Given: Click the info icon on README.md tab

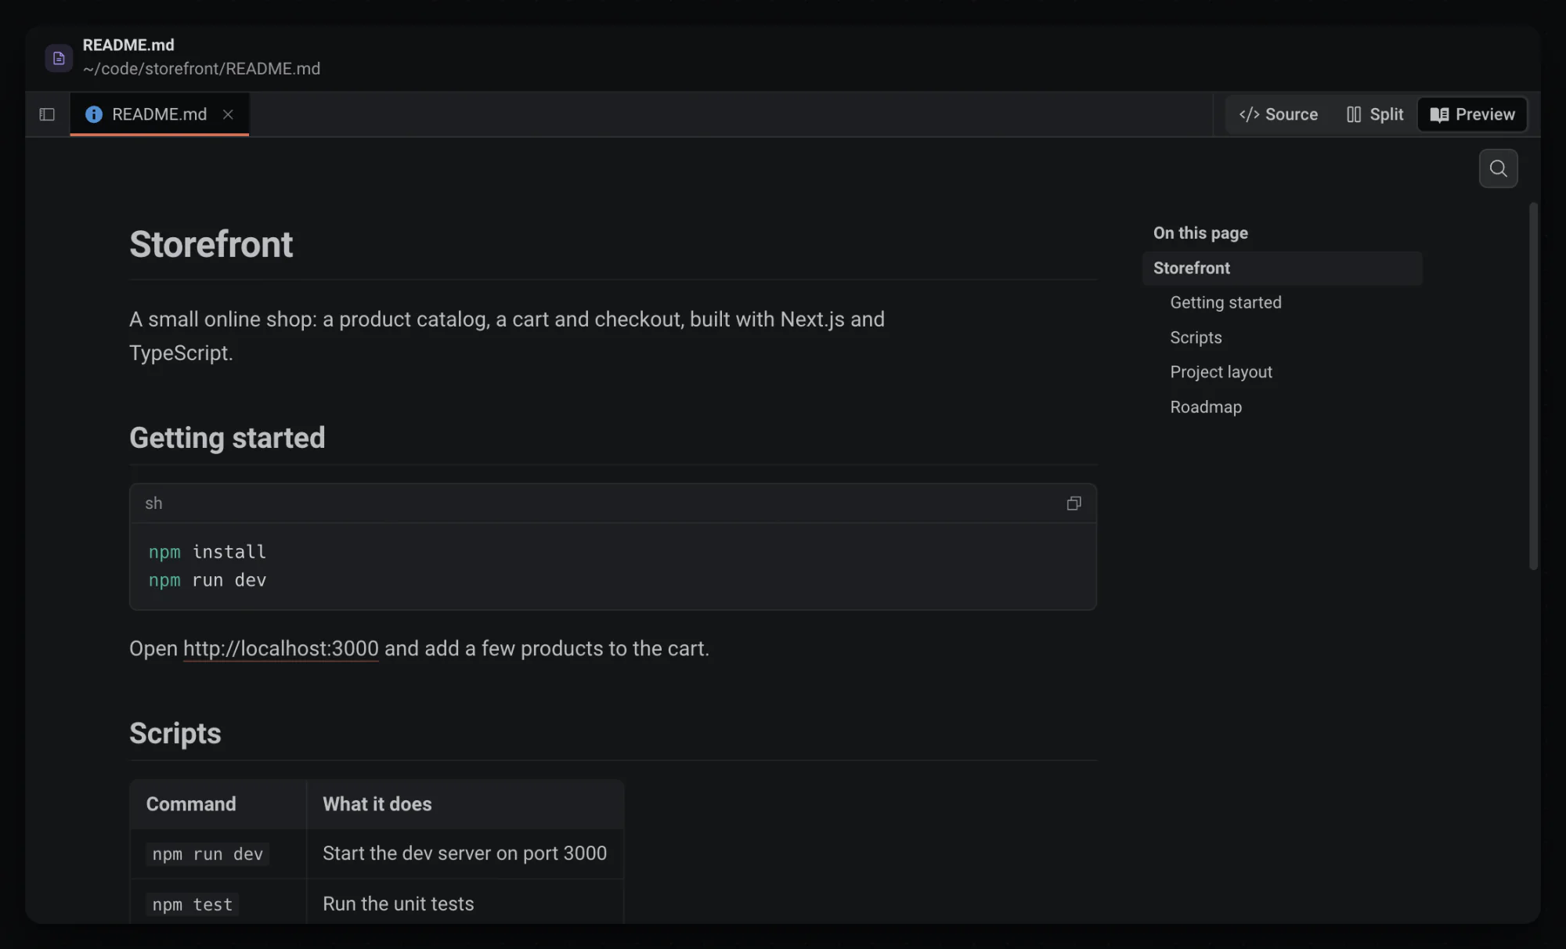Looking at the screenshot, I should [94, 114].
